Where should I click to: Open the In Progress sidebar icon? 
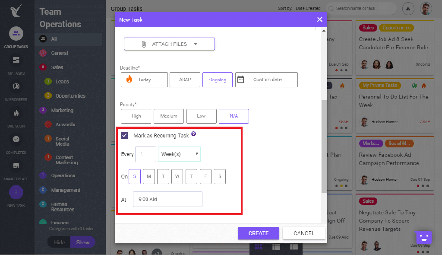pyautogui.click(x=16, y=86)
